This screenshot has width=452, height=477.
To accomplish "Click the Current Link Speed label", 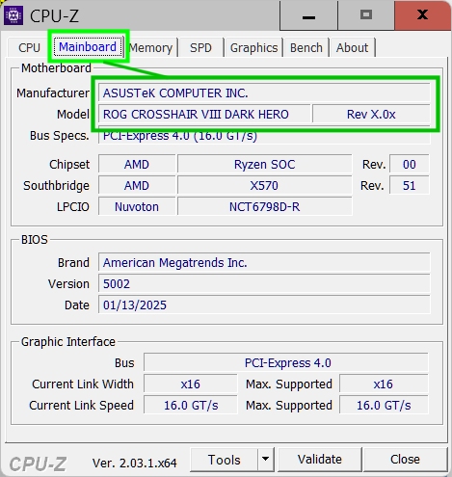I will 81,406.
